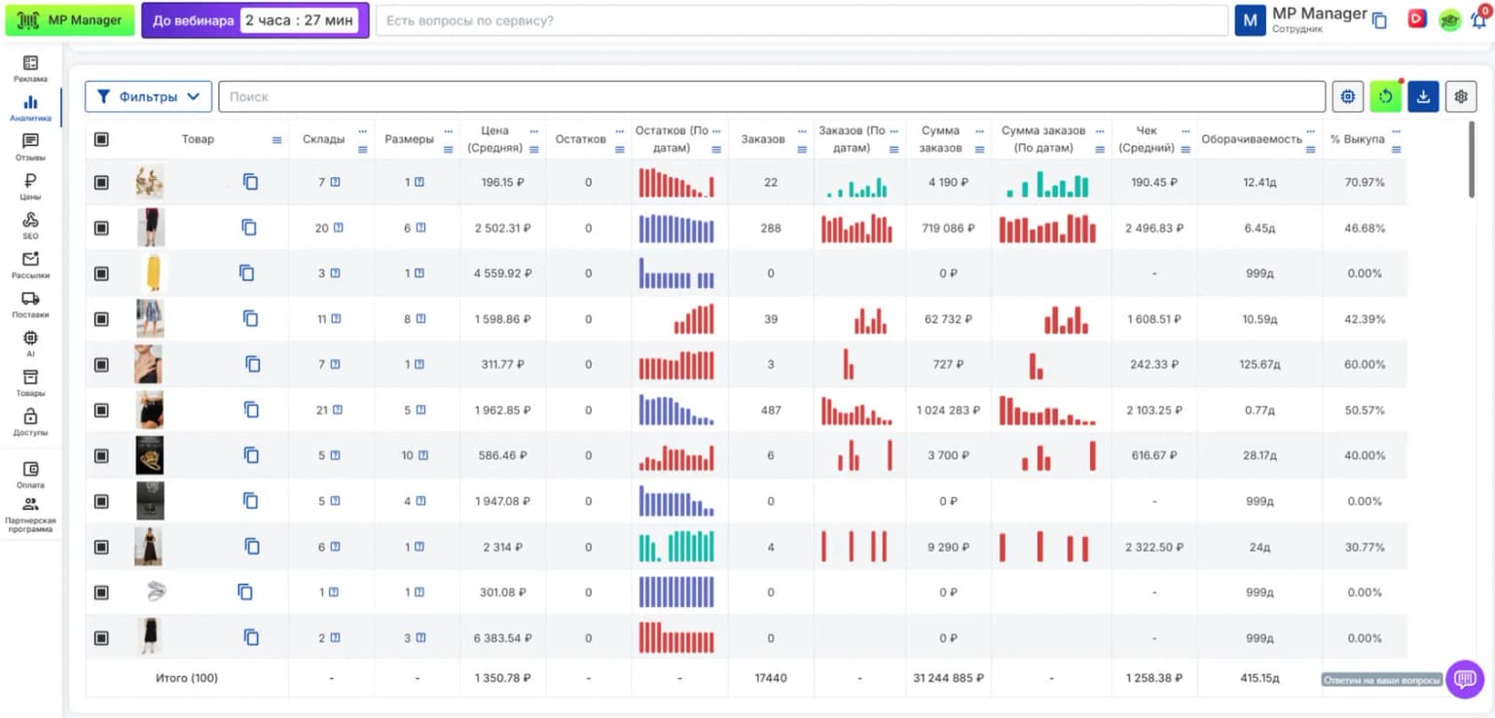Copy the product in the 6 383.54 ₽ row
The height and width of the screenshot is (718, 1495).
pyautogui.click(x=251, y=637)
